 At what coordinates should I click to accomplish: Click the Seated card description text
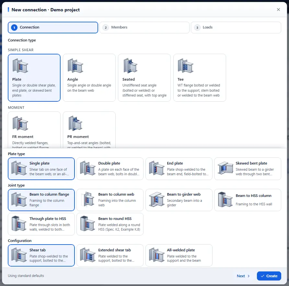pos(144,90)
